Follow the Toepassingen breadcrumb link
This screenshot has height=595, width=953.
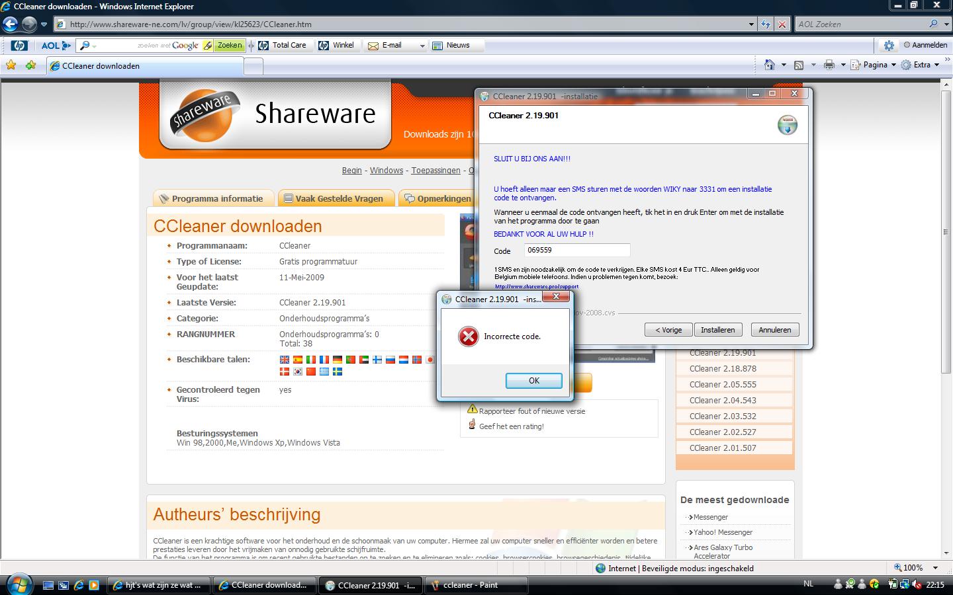(435, 171)
